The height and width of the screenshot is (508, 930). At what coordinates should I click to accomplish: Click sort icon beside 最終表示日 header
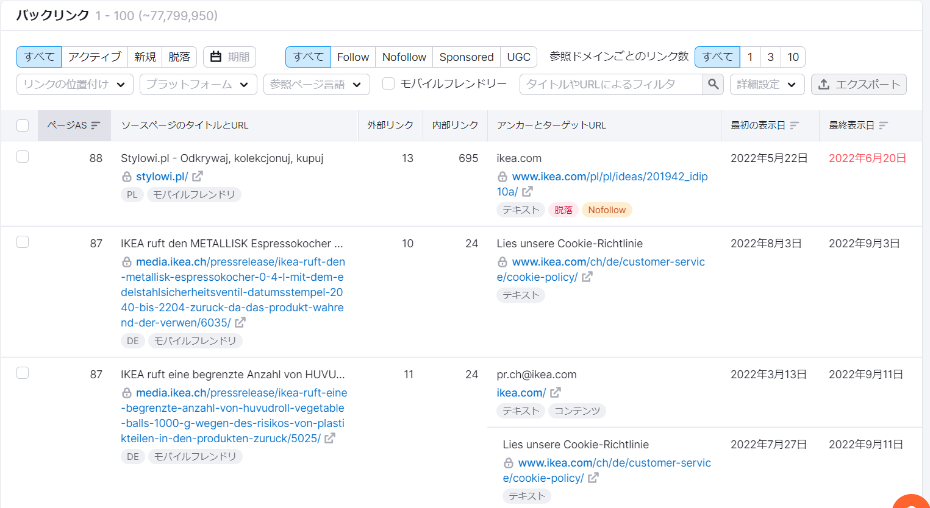[884, 125]
